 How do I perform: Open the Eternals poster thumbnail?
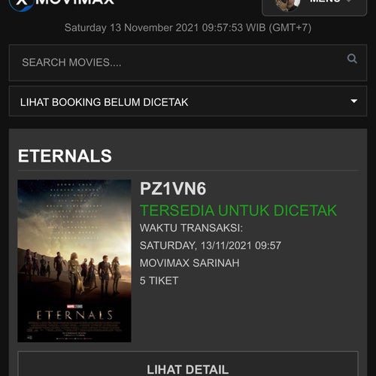coord(74,261)
